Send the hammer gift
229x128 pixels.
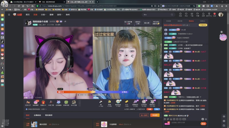click(x=101, y=103)
